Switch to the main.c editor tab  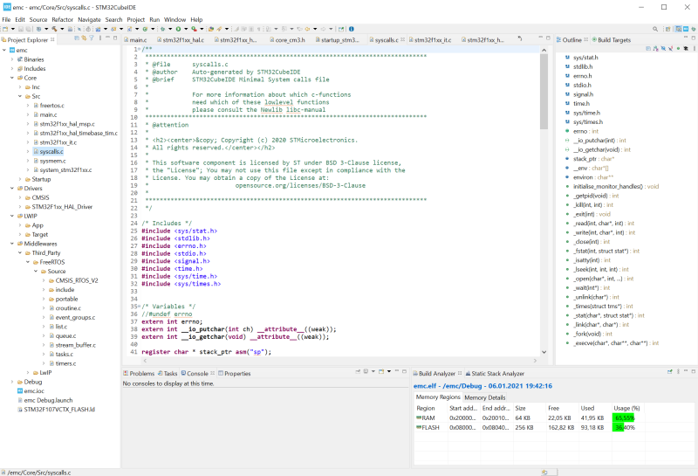(x=136, y=40)
